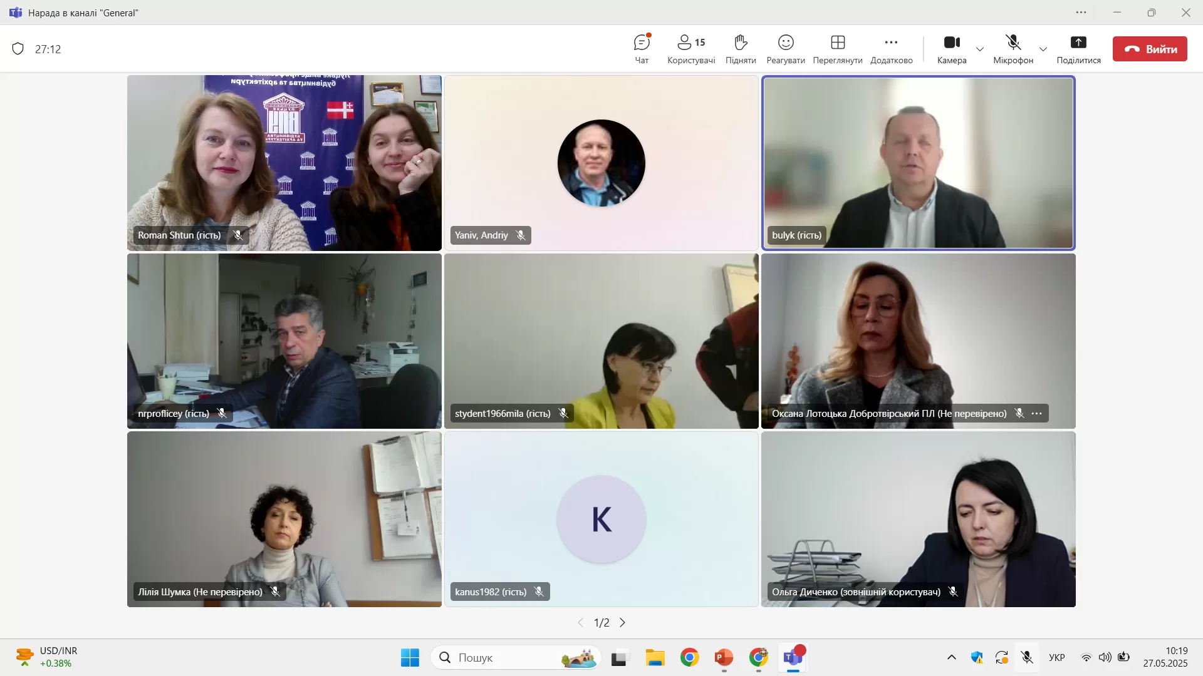Click the shield security icon near timer
1203x676 pixels.
pos(18,49)
